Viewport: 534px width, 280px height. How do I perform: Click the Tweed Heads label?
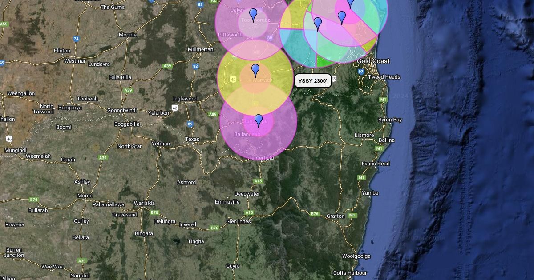tap(384, 77)
